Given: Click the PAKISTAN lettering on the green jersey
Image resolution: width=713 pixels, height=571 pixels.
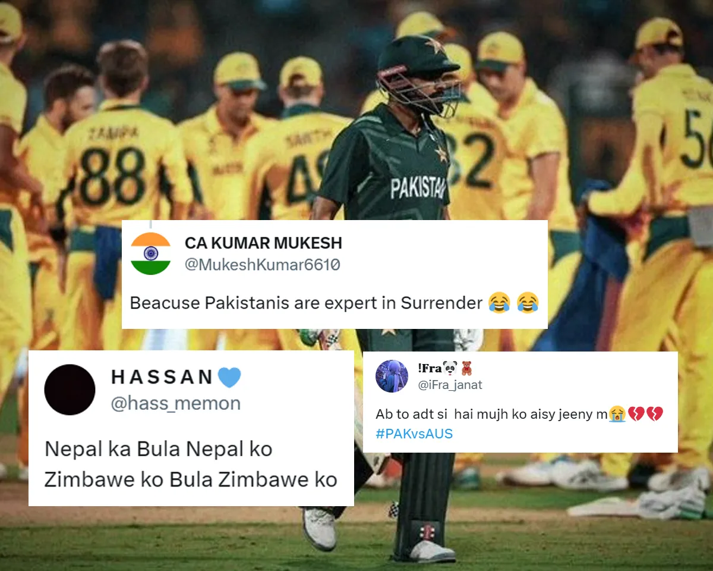Looking at the screenshot, I should point(418,187).
